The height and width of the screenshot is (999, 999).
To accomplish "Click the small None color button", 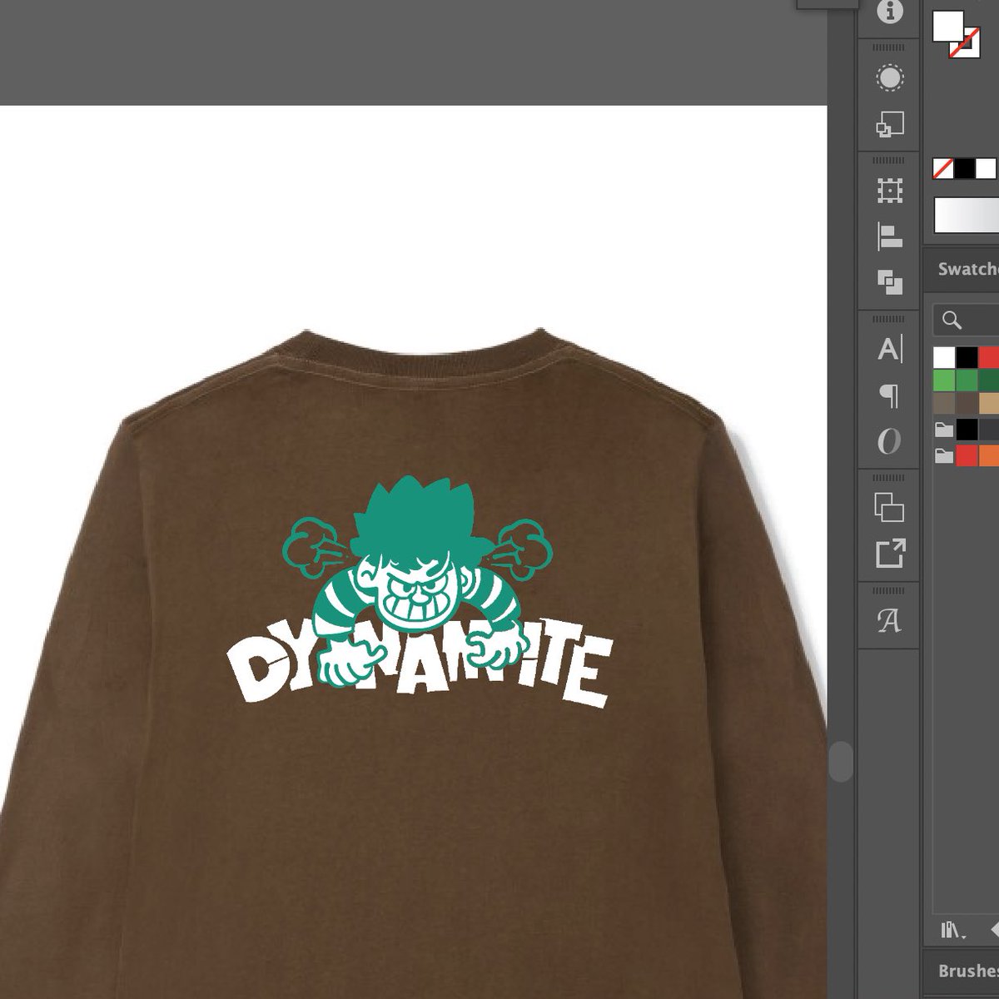I will click(x=943, y=168).
